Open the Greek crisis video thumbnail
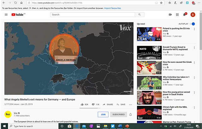The height and width of the screenshot is (129, 202). 149,68
